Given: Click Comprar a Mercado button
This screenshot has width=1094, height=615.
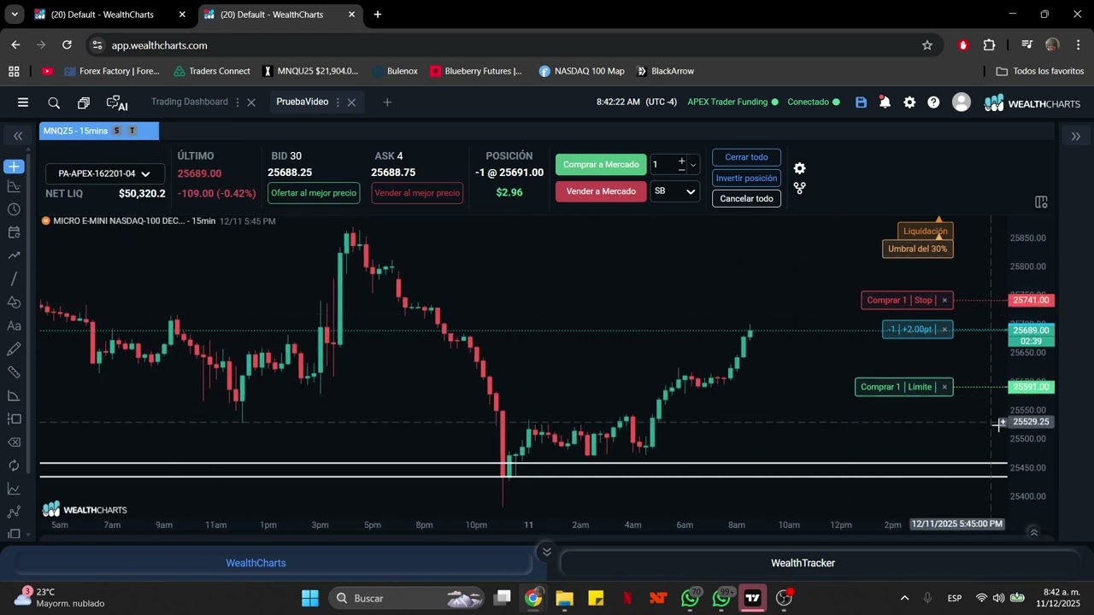Looking at the screenshot, I should pos(601,165).
